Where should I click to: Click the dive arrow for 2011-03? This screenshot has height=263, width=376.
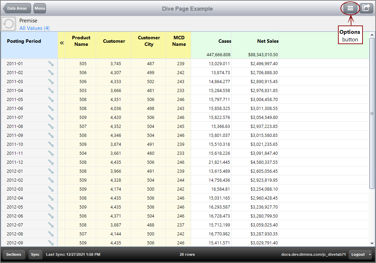point(51,82)
